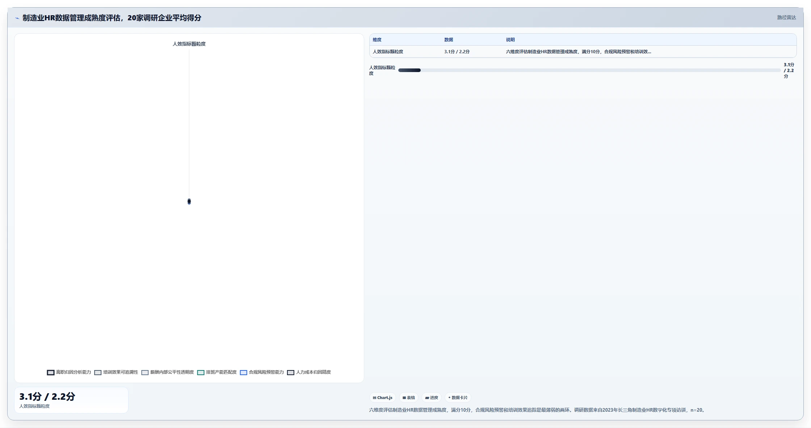The image size is (811, 428).
Task: Click the 3.1分 / 2.2分 table cell
Action: tap(457, 52)
